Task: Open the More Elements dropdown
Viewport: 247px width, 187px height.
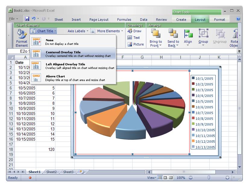Action: (107, 31)
